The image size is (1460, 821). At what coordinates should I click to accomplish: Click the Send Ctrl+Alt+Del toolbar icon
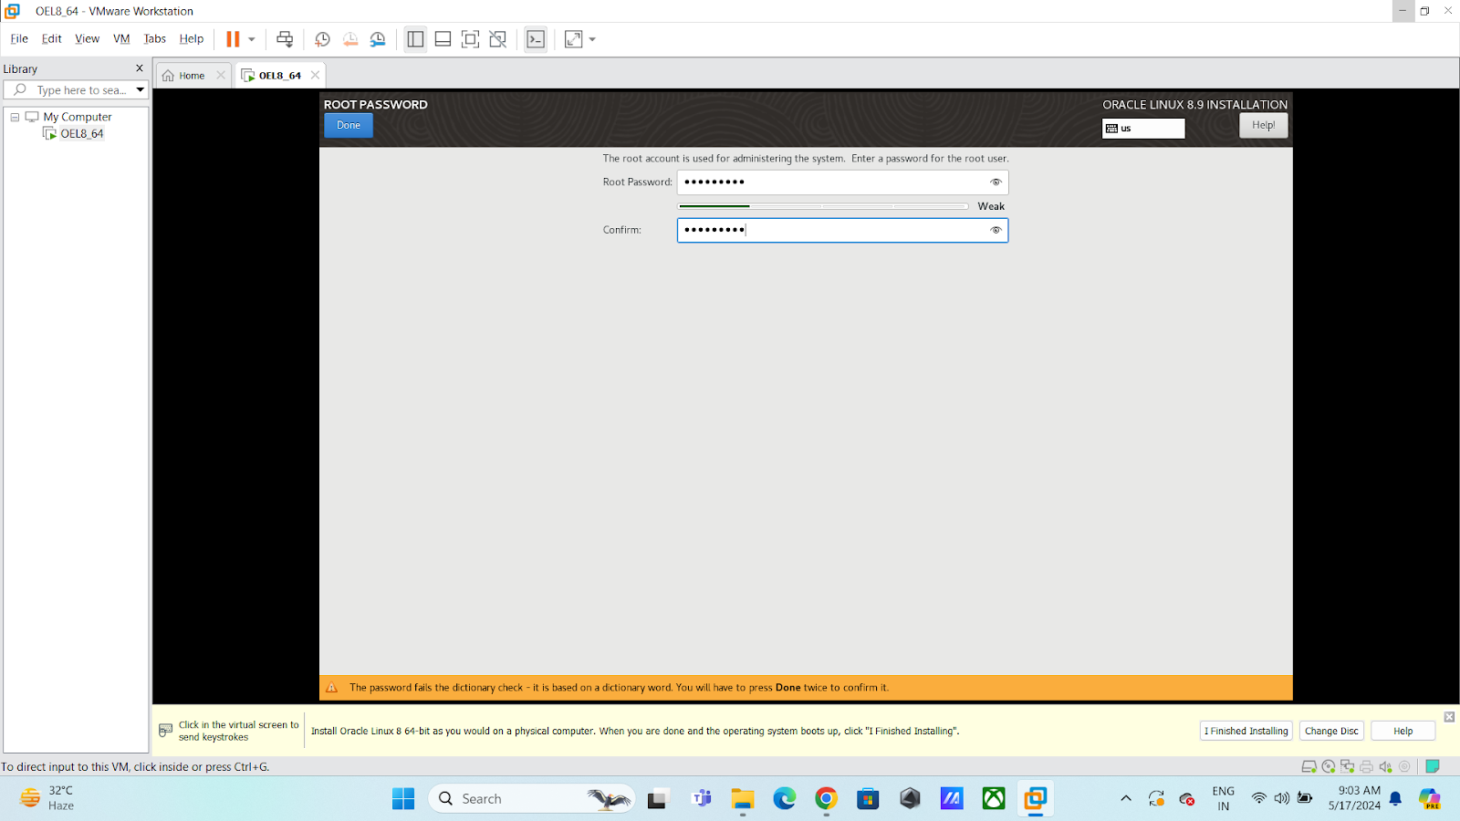pos(285,39)
